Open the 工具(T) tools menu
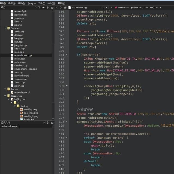Screen dimensions: 174x174 point(41,3)
